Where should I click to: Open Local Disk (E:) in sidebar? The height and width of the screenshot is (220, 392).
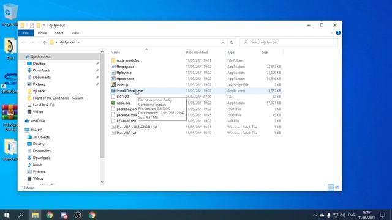43,105
